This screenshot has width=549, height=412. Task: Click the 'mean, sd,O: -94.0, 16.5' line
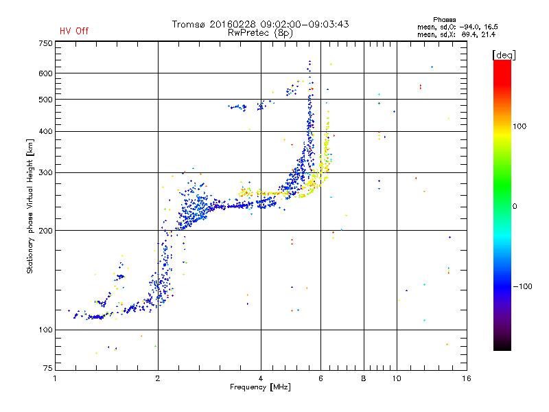[x=457, y=27]
